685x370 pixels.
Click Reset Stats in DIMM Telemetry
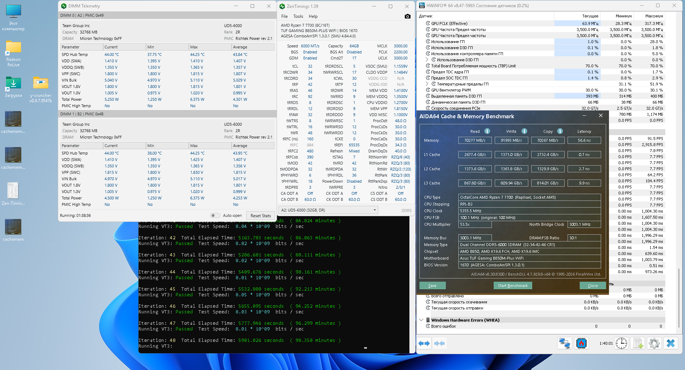coord(261,215)
